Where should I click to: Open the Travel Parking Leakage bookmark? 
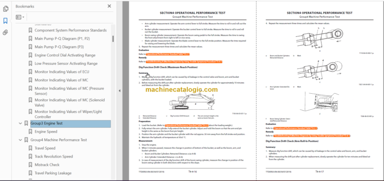pyautogui.click(x=53, y=173)
